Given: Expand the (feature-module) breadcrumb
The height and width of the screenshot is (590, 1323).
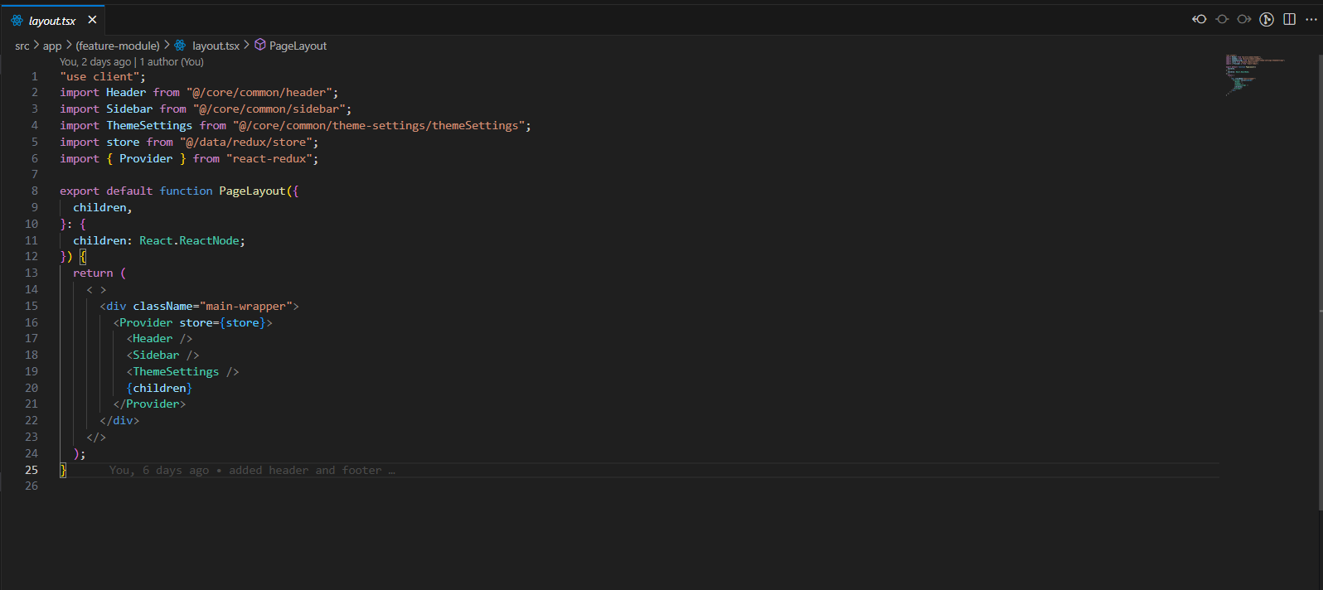Looking at the screenshot, I should tap(118, 46).
